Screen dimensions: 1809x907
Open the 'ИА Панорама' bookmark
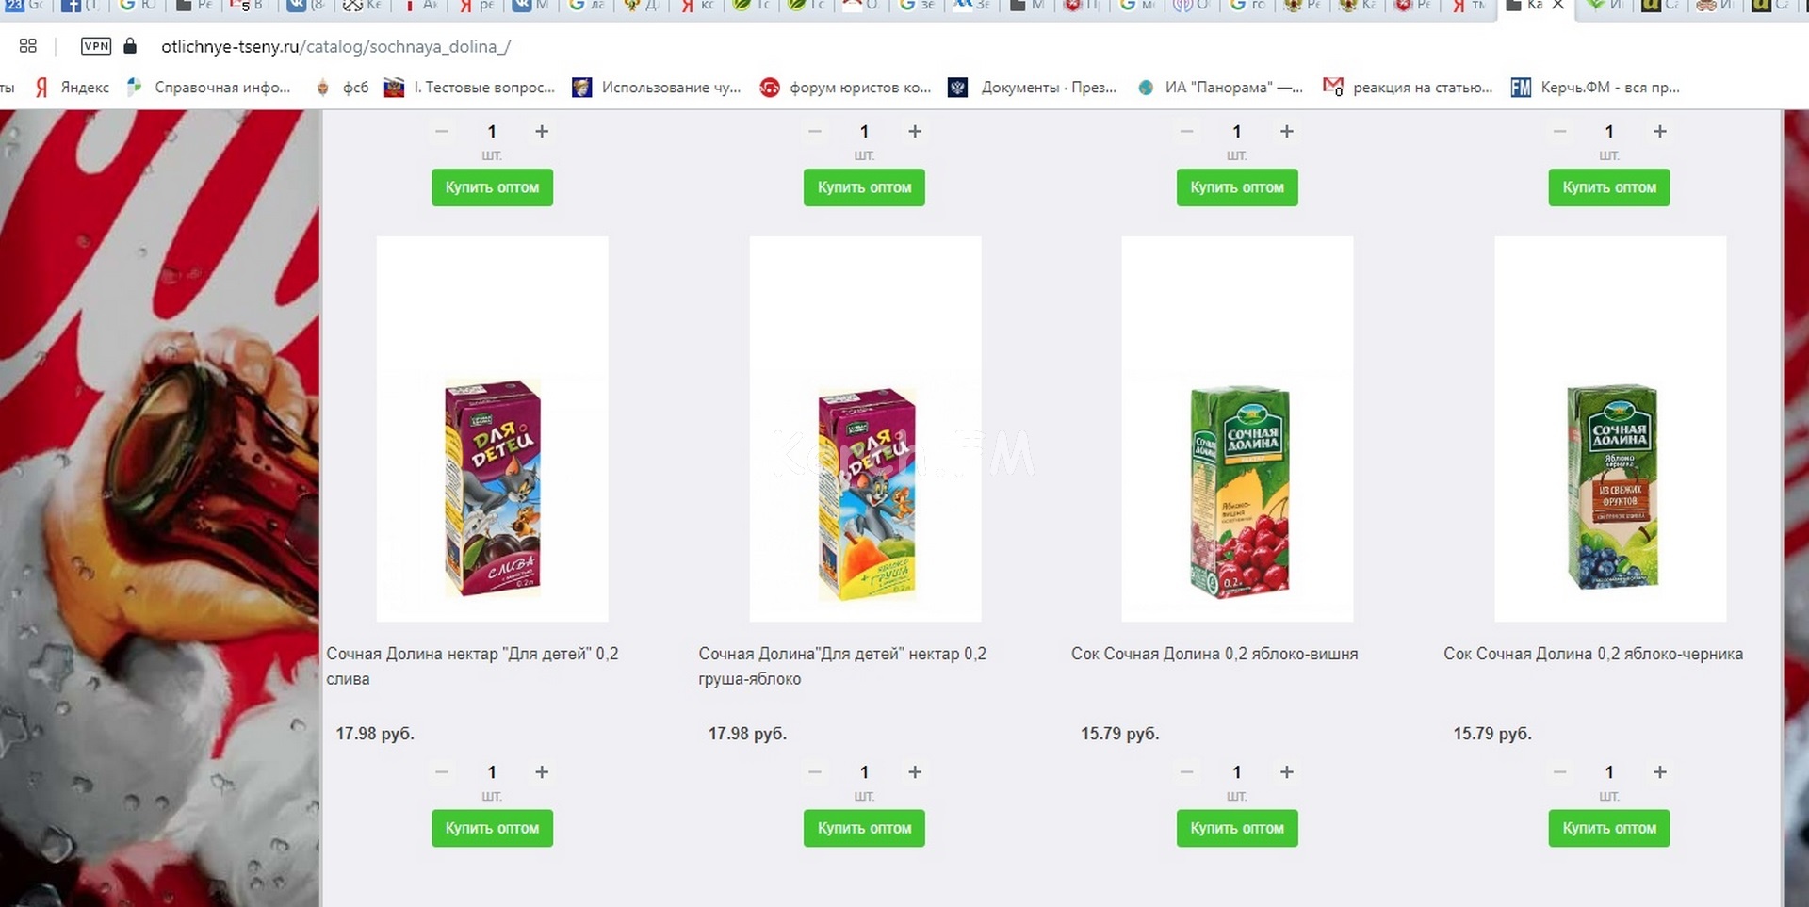pos(1220,88)
